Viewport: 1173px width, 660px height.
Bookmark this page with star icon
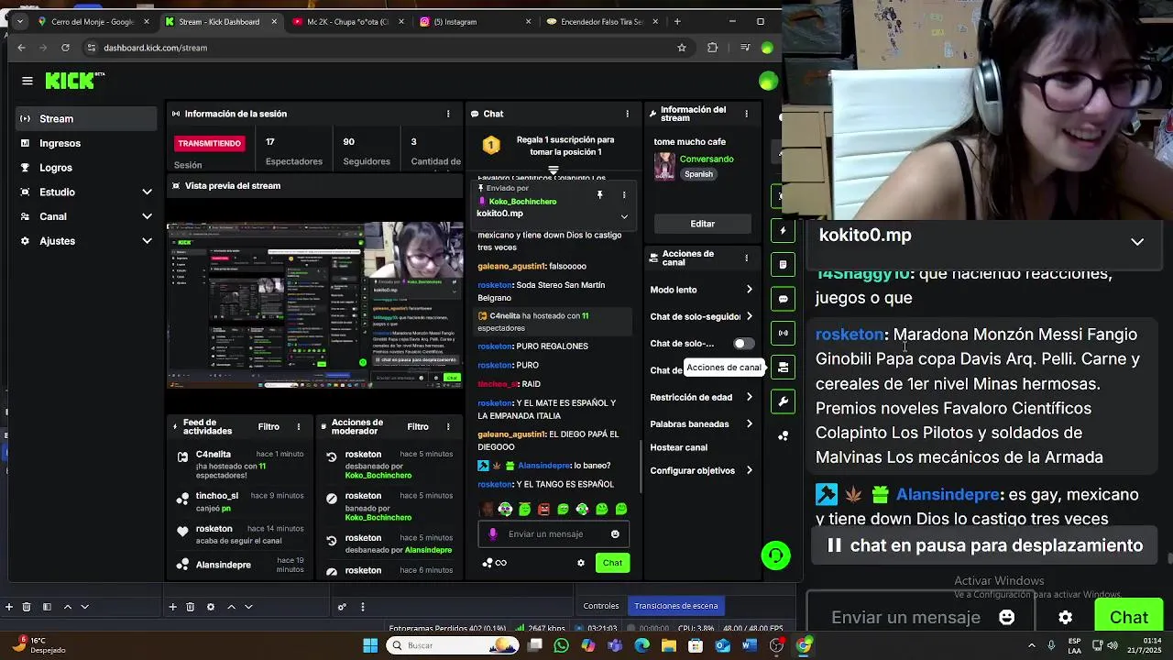[681, 48]
